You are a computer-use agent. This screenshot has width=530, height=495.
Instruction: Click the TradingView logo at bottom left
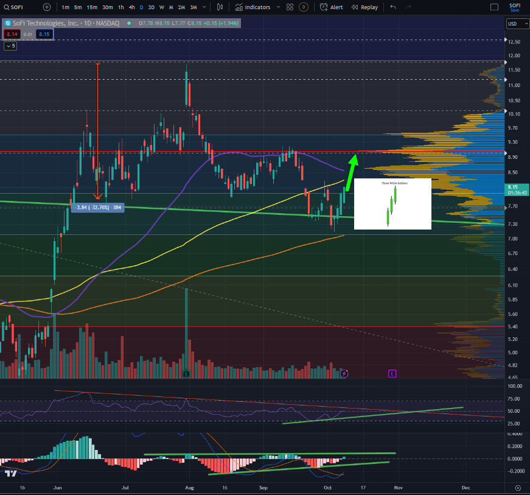click(10, 474)
